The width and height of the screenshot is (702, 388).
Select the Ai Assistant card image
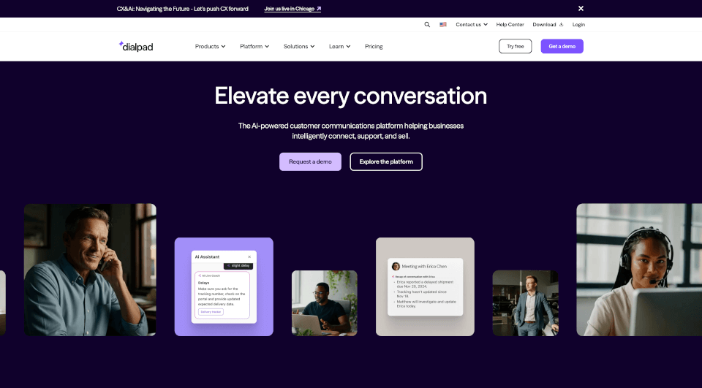click(x=224, y=287)
